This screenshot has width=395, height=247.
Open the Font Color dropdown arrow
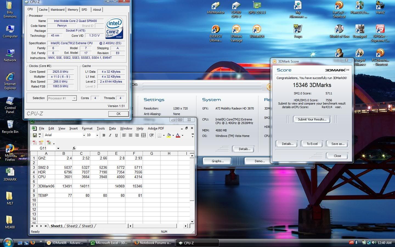pyautogui.click(x=182, y=135)
